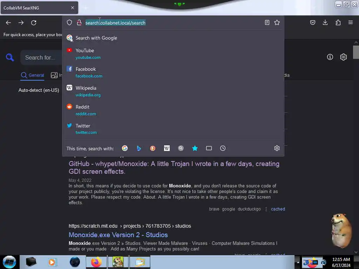Select Search with Google suggestion

173,38
